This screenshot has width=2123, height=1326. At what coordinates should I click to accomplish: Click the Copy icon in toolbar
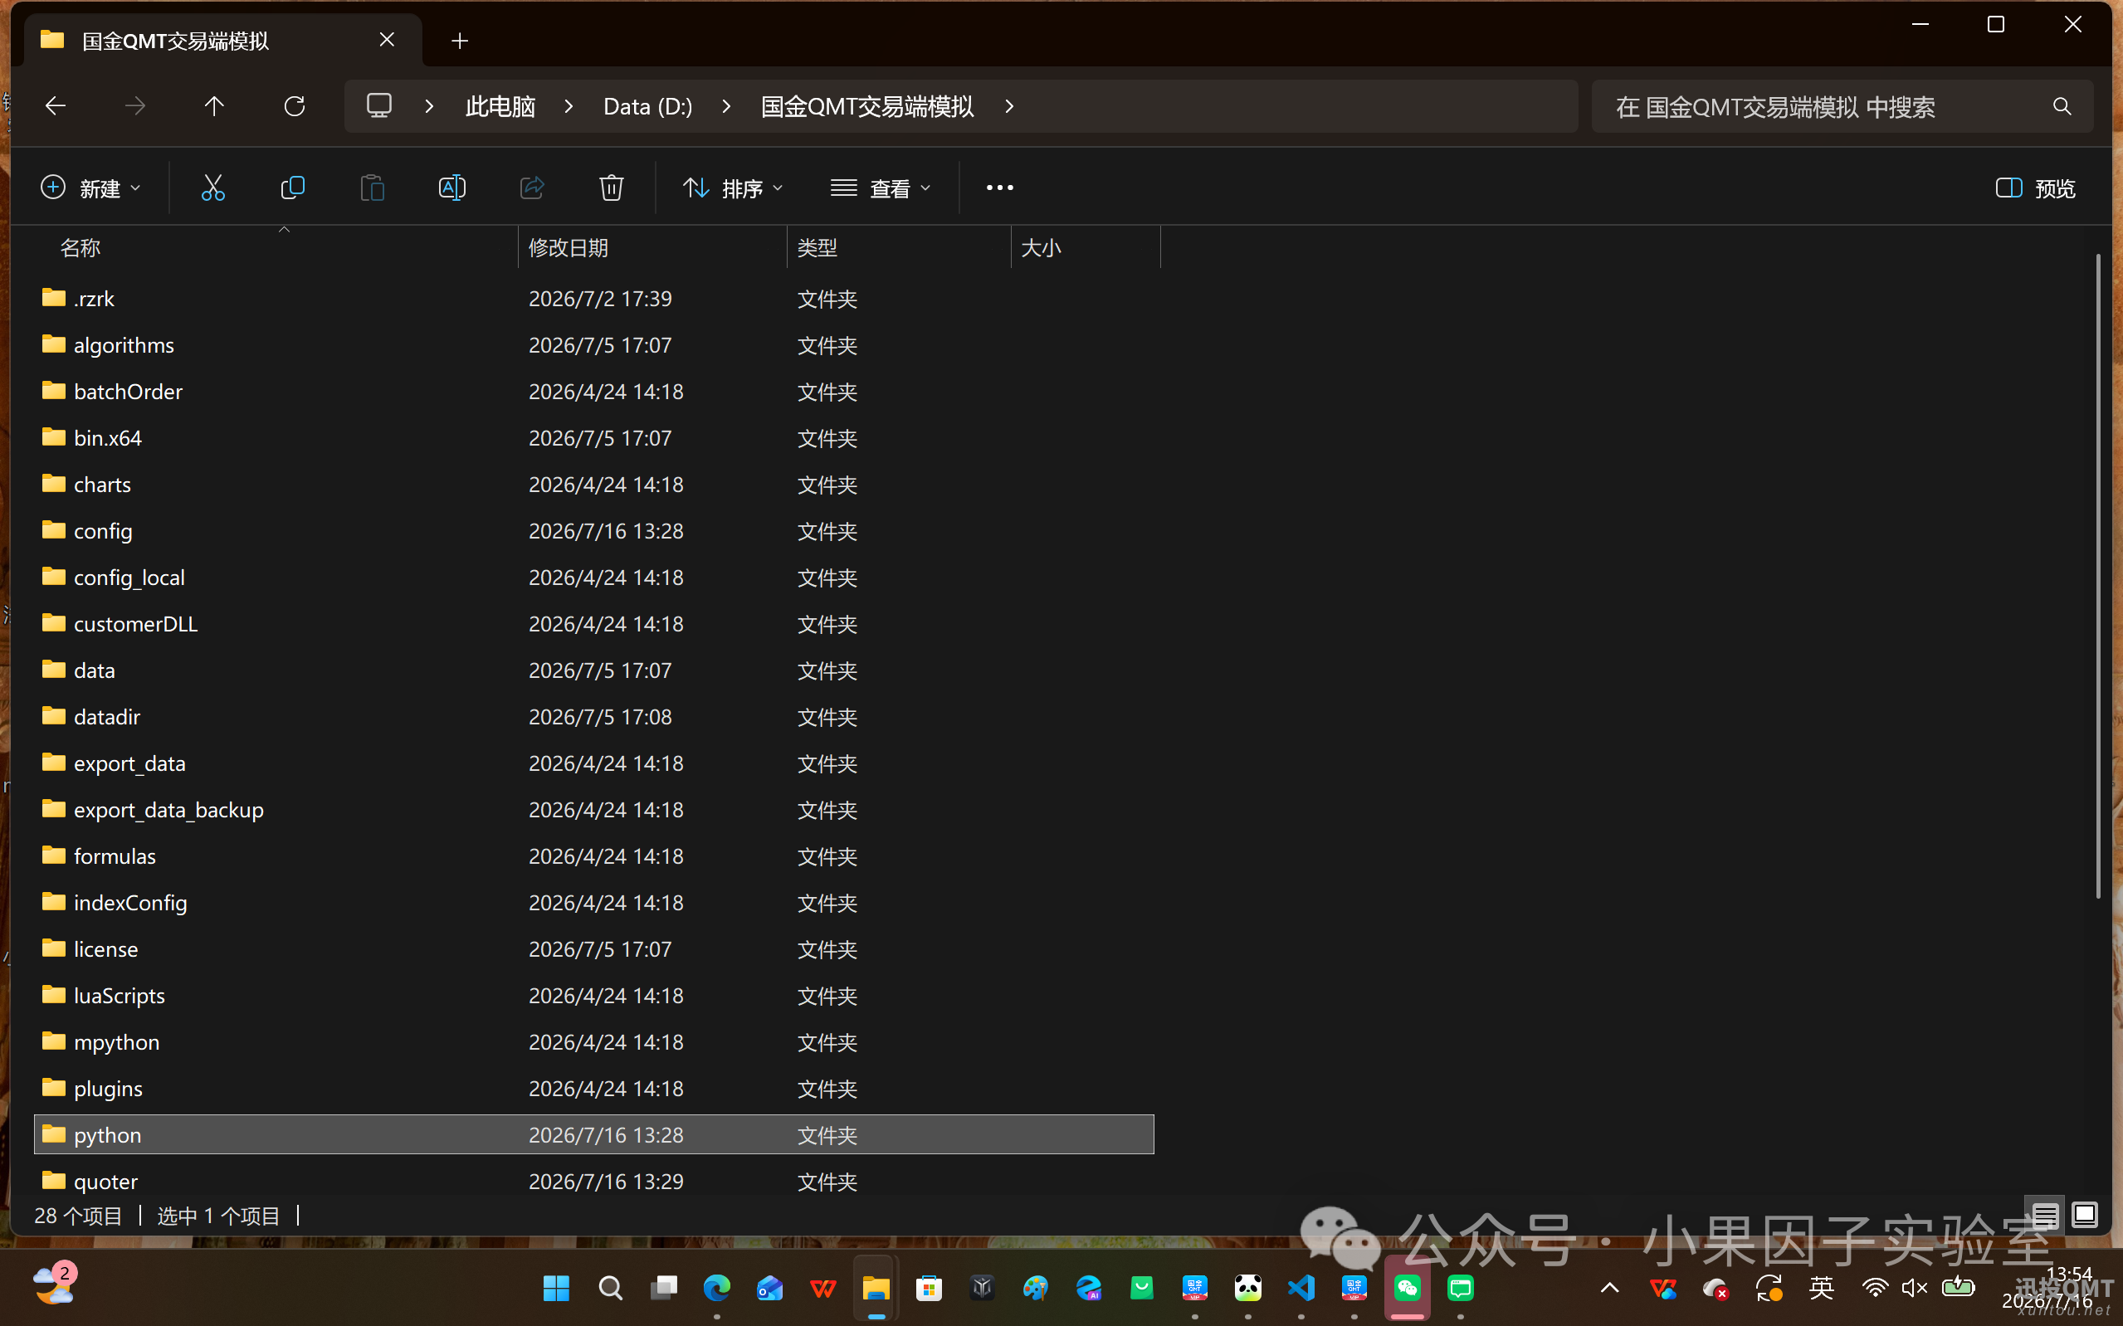(292, 188)
